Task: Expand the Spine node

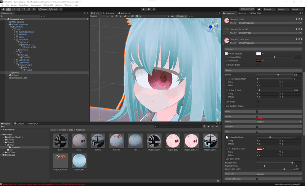Action: click(15, 37)
